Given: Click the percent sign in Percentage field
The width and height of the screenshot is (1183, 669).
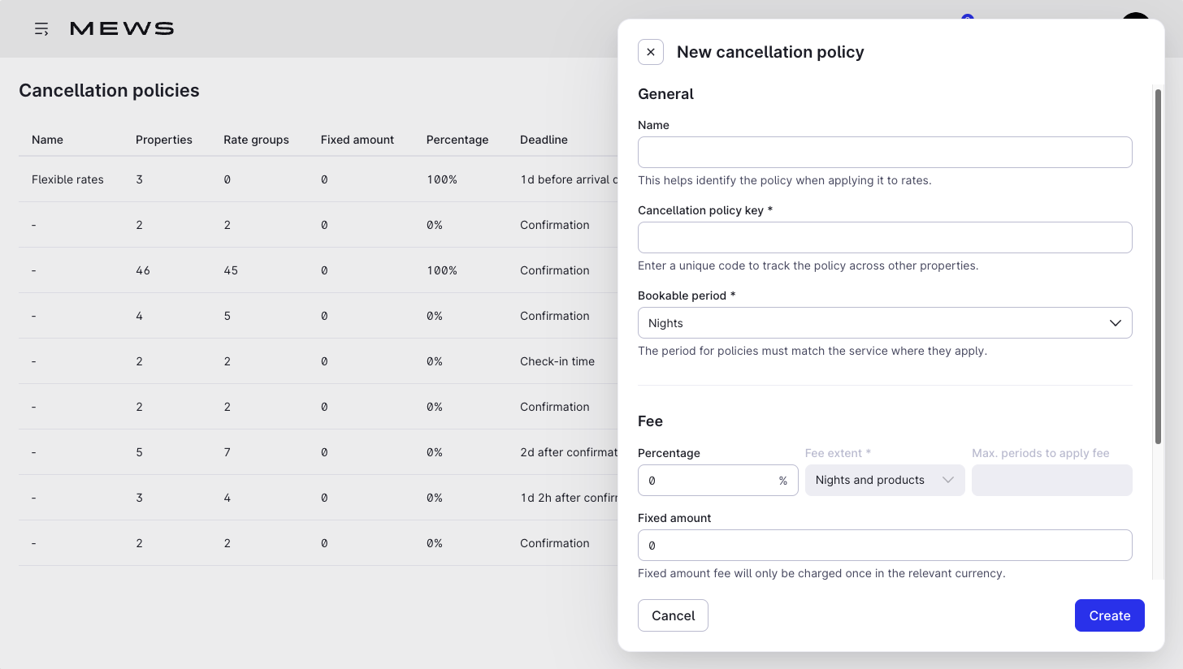Looking at the screenshot, I should [783, 481].
